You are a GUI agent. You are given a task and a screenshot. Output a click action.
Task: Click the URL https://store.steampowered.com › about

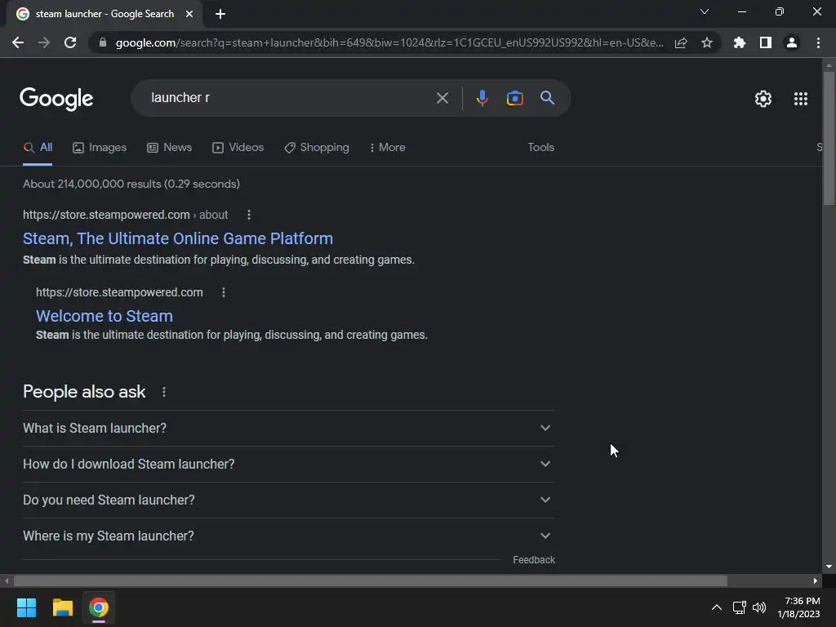pos(125,215)
